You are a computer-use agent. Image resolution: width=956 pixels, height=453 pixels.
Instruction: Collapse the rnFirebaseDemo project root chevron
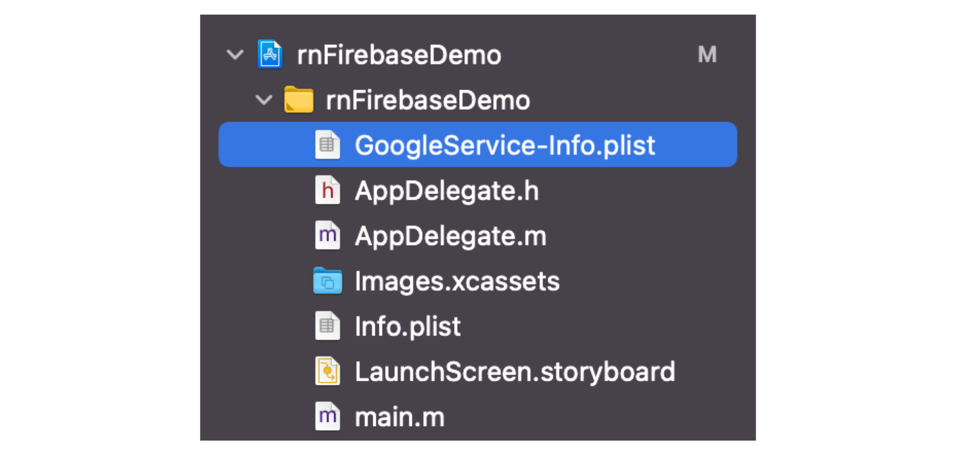tap(235, 54)
